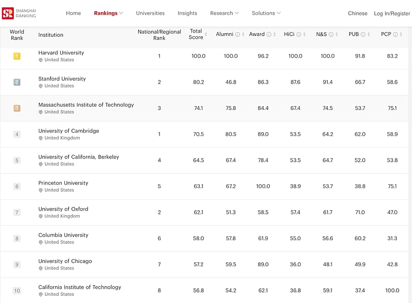Go to the Home menu item
This screenshot has width=412, height=303.
click(73, 13)
